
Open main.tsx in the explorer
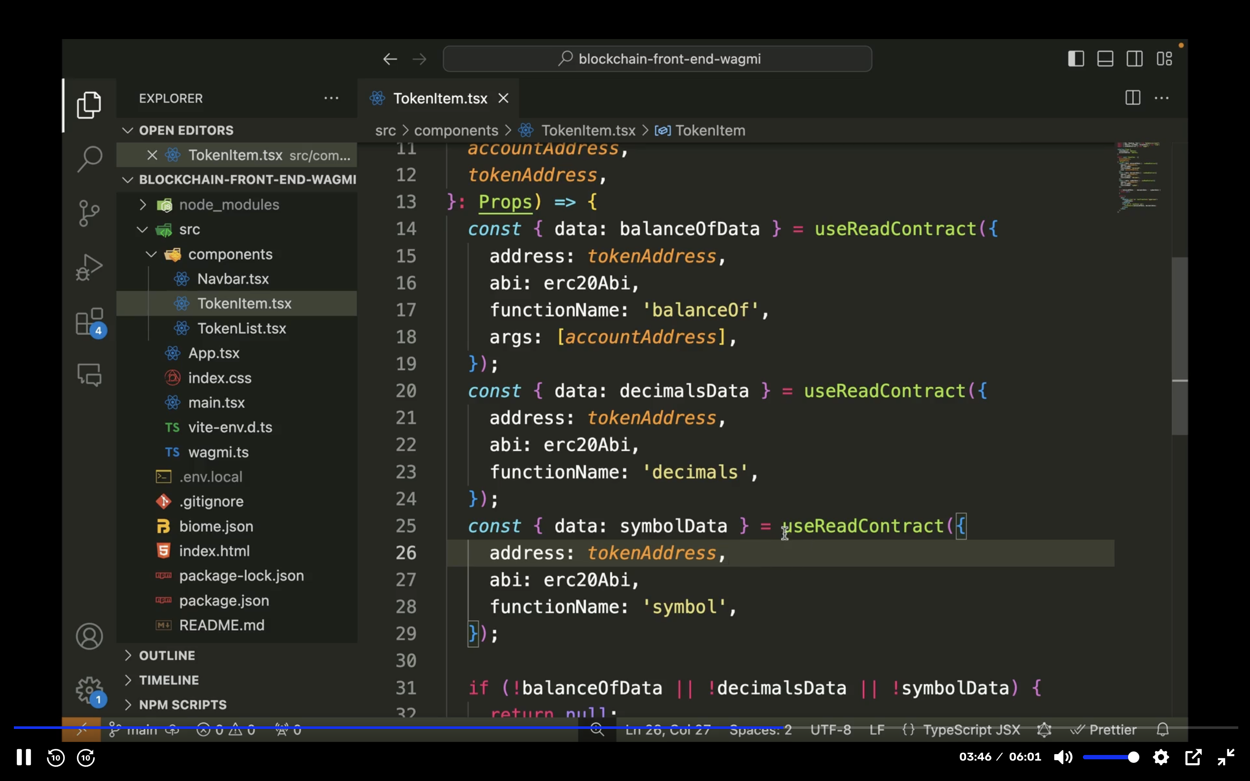[x=237, y=403]
